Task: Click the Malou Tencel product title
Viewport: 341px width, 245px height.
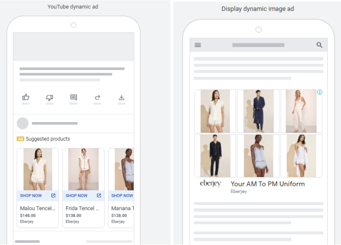Action: coord(37,208)
